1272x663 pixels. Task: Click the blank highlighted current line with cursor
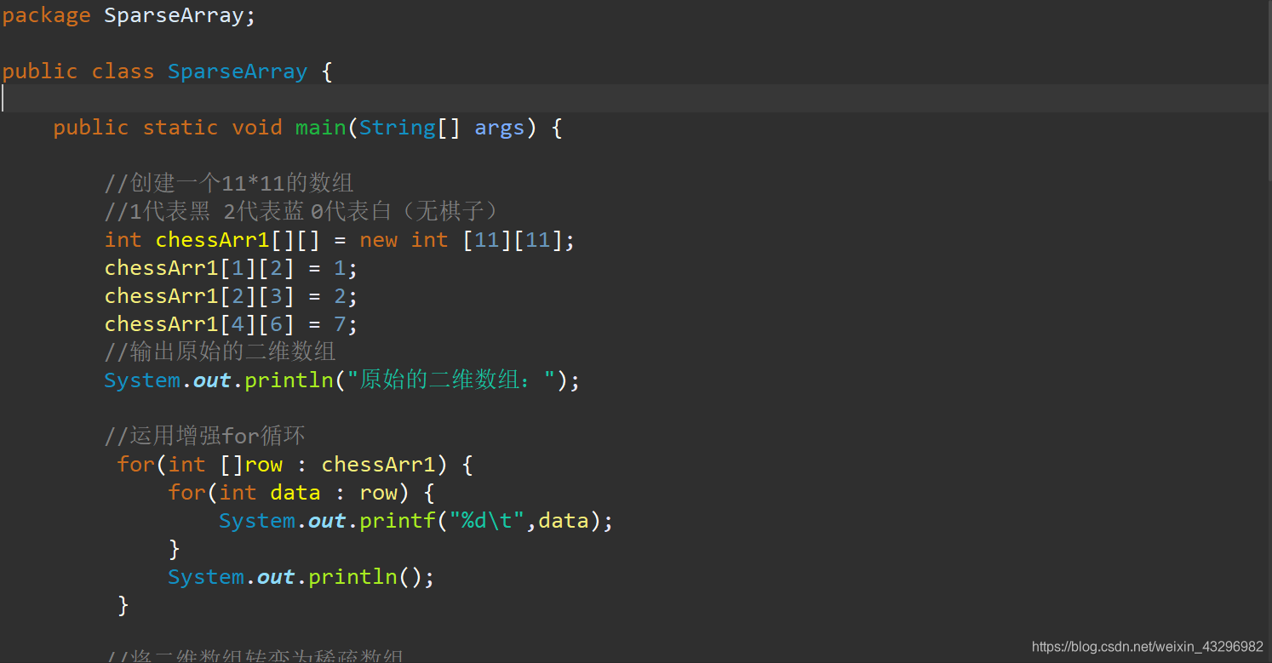tap(634, 99)
